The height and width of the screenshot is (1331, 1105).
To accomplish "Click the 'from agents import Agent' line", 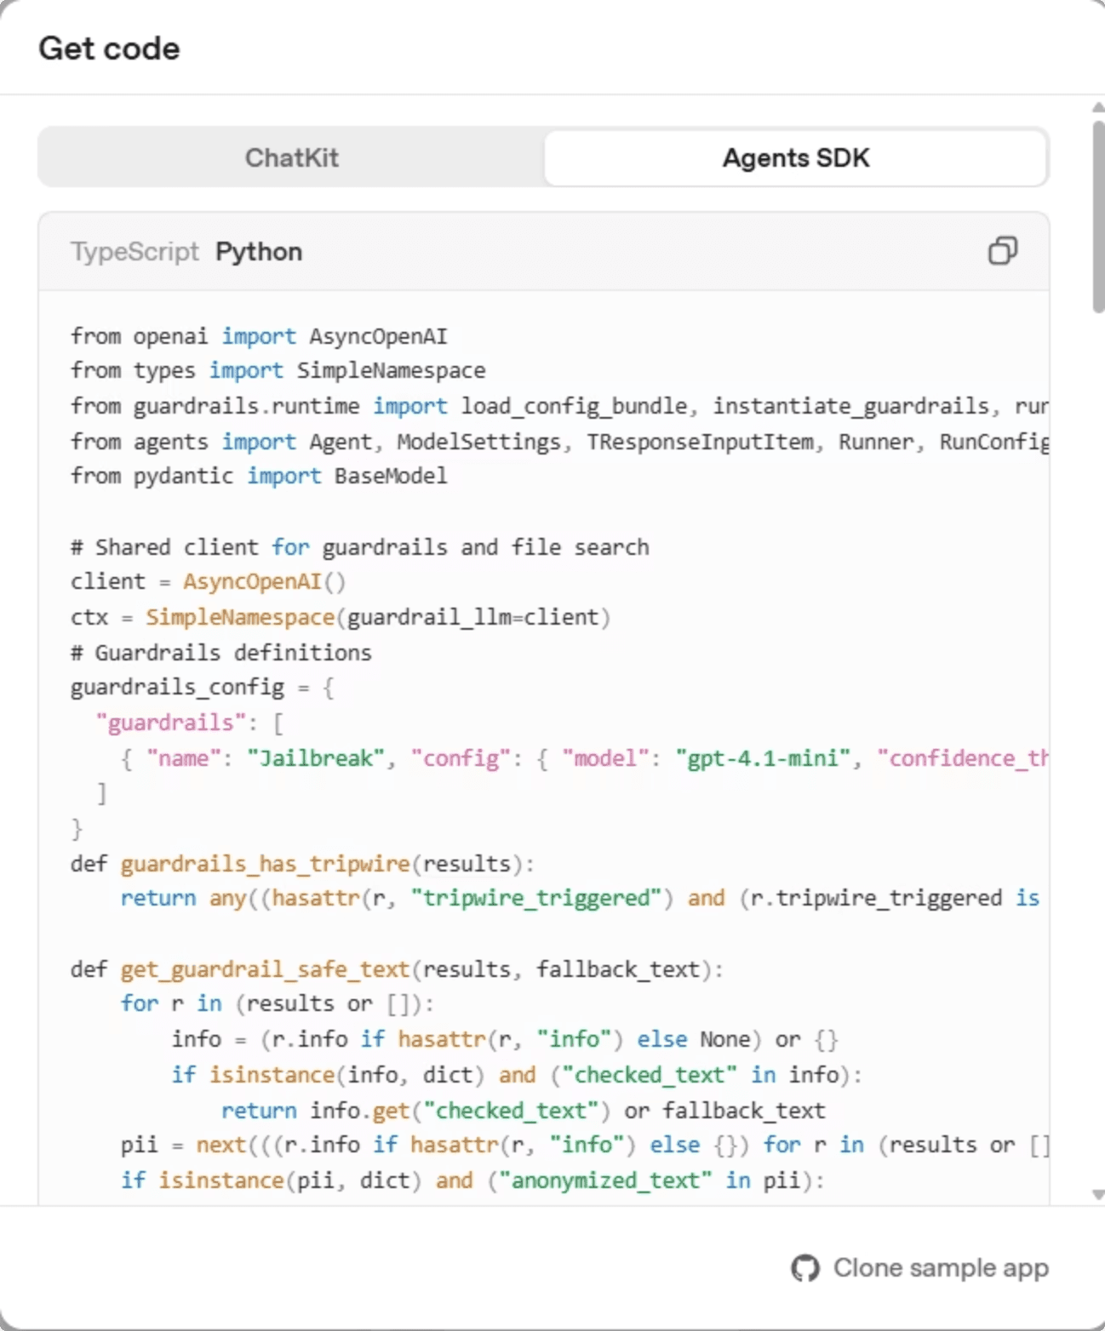I will coord(559,442).
